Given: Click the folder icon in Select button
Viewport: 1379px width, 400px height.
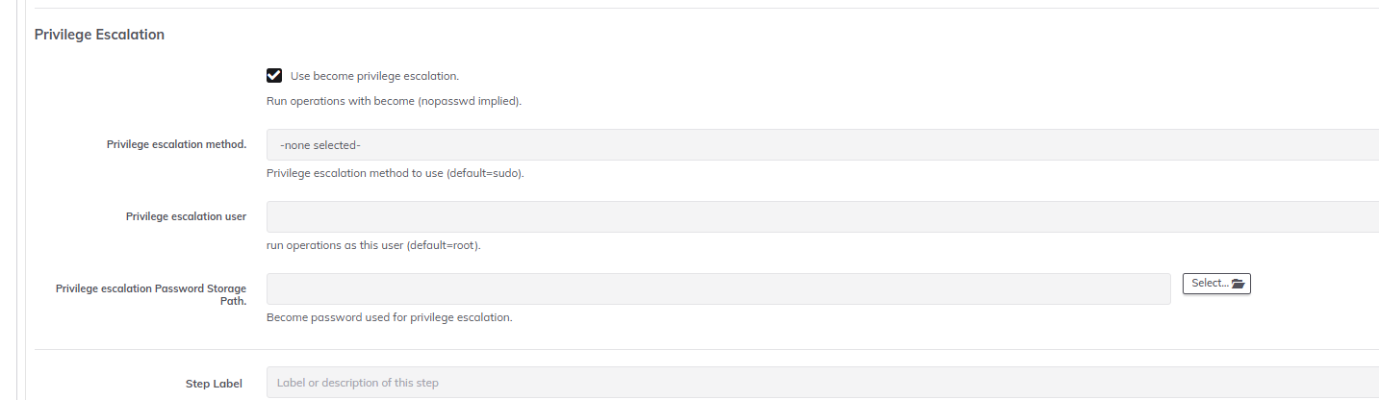Looking at the screenshot, I should pos(1238,284).
